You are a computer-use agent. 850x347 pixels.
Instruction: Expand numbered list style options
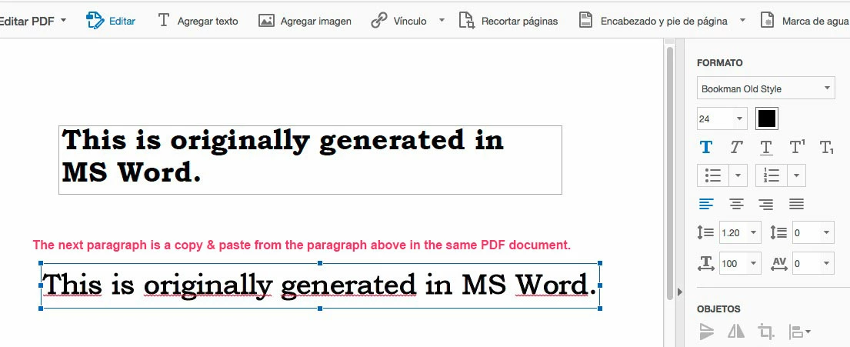pos(796,175)
